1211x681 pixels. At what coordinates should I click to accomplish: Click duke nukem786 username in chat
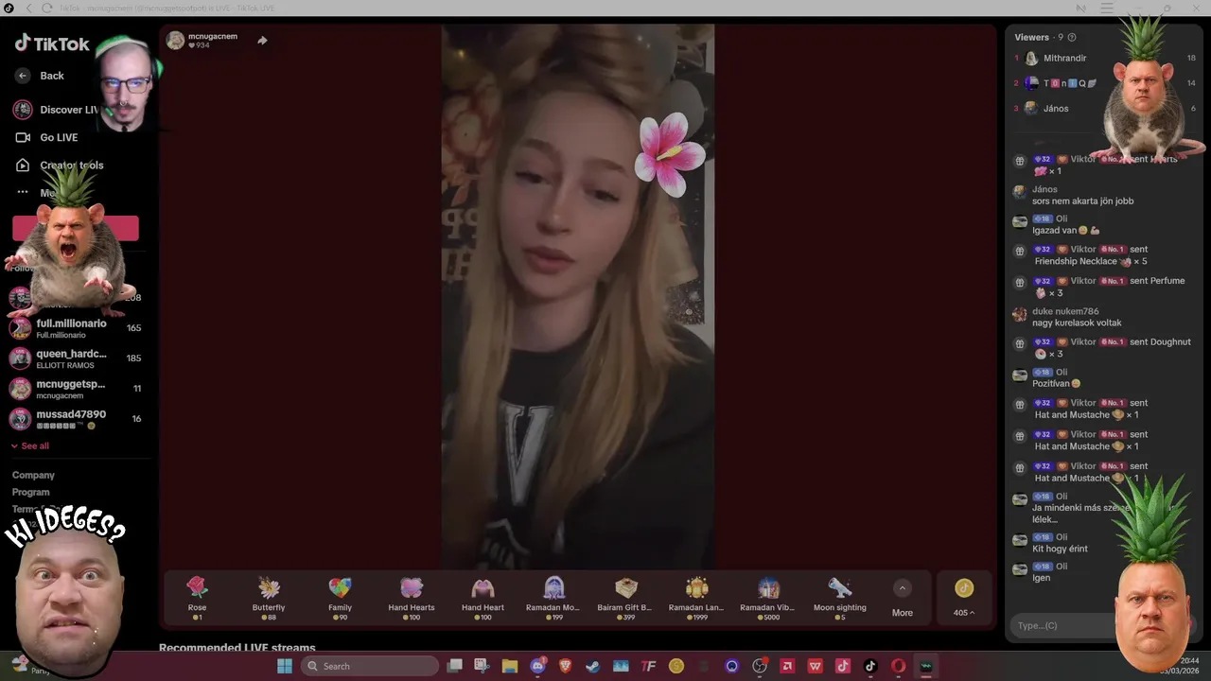click(1065, 311)
